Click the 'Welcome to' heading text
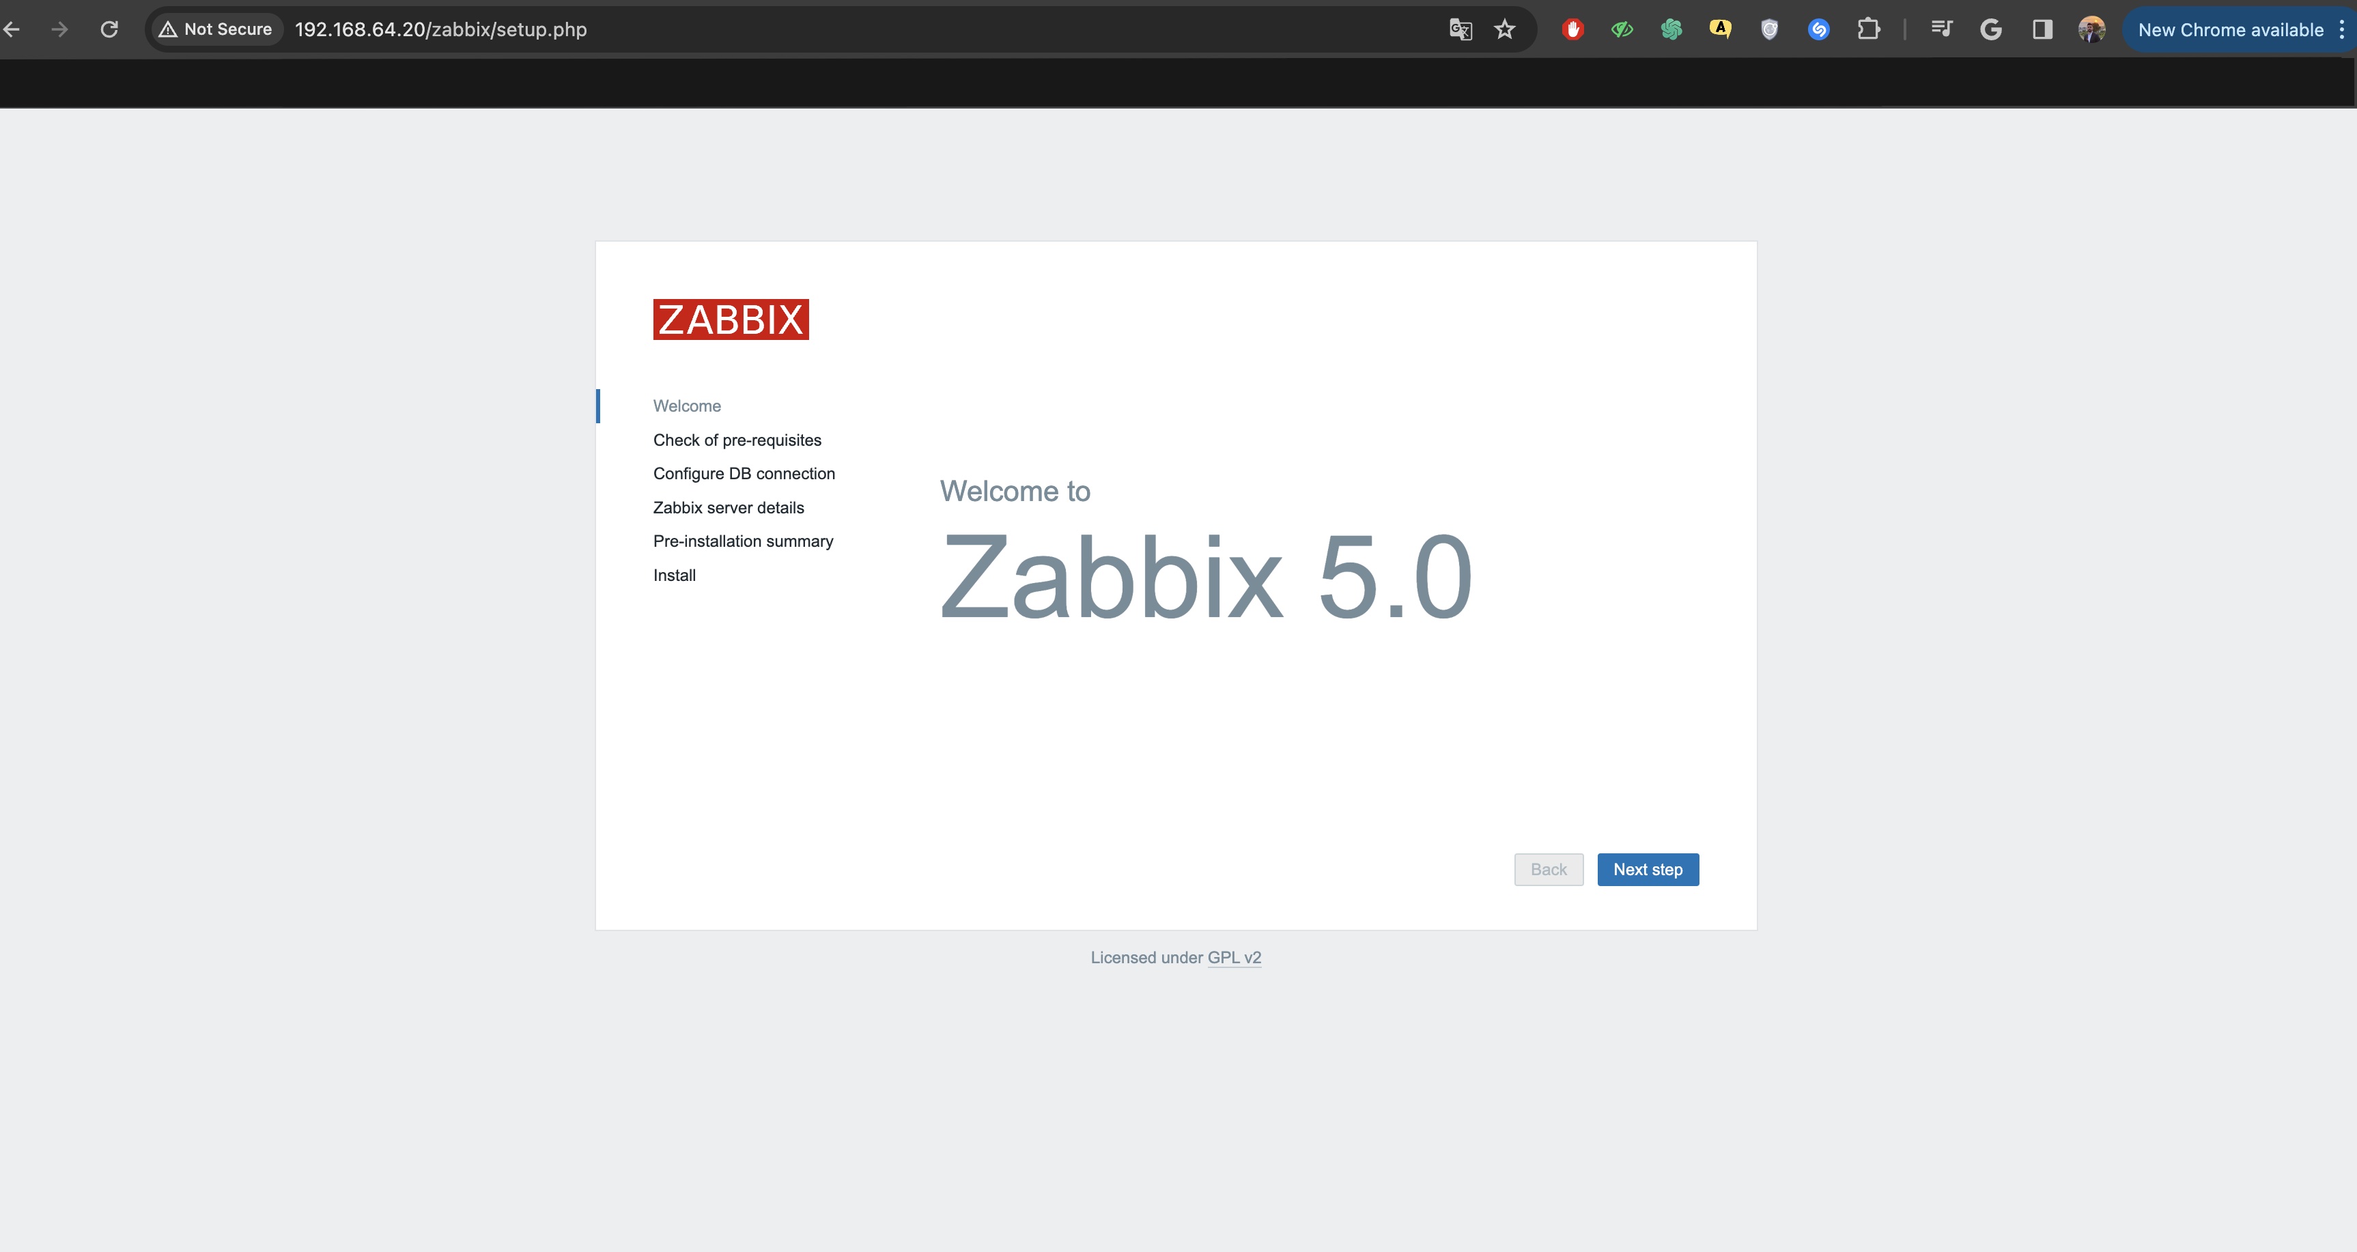2357x1252 pixels. [x=1015, y=491]
